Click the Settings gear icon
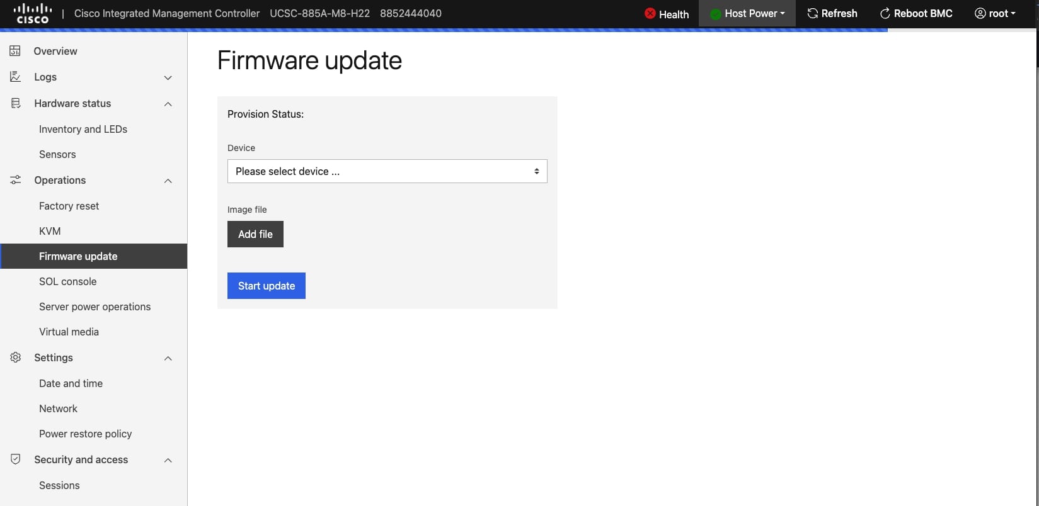This screenshot has width=1039, height=506. click(15, 357)
